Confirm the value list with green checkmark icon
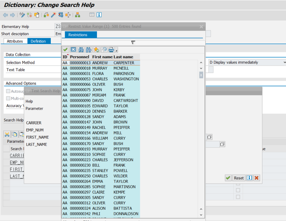Viewport: 286px width, 221px height. pos(65,49)
